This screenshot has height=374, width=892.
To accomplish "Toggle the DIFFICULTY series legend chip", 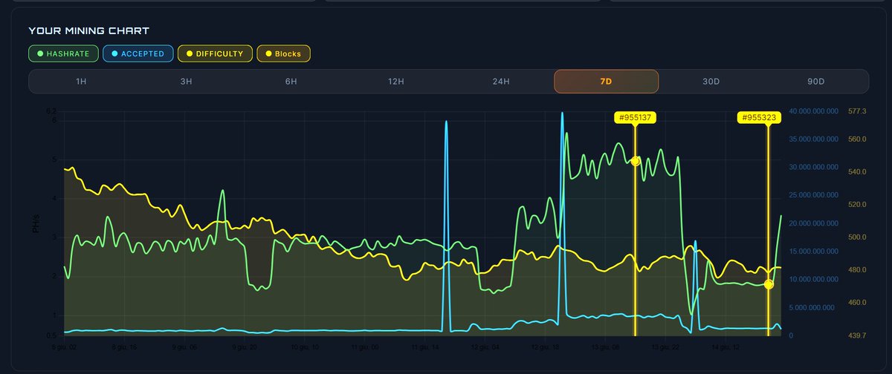I will [215, 53].
